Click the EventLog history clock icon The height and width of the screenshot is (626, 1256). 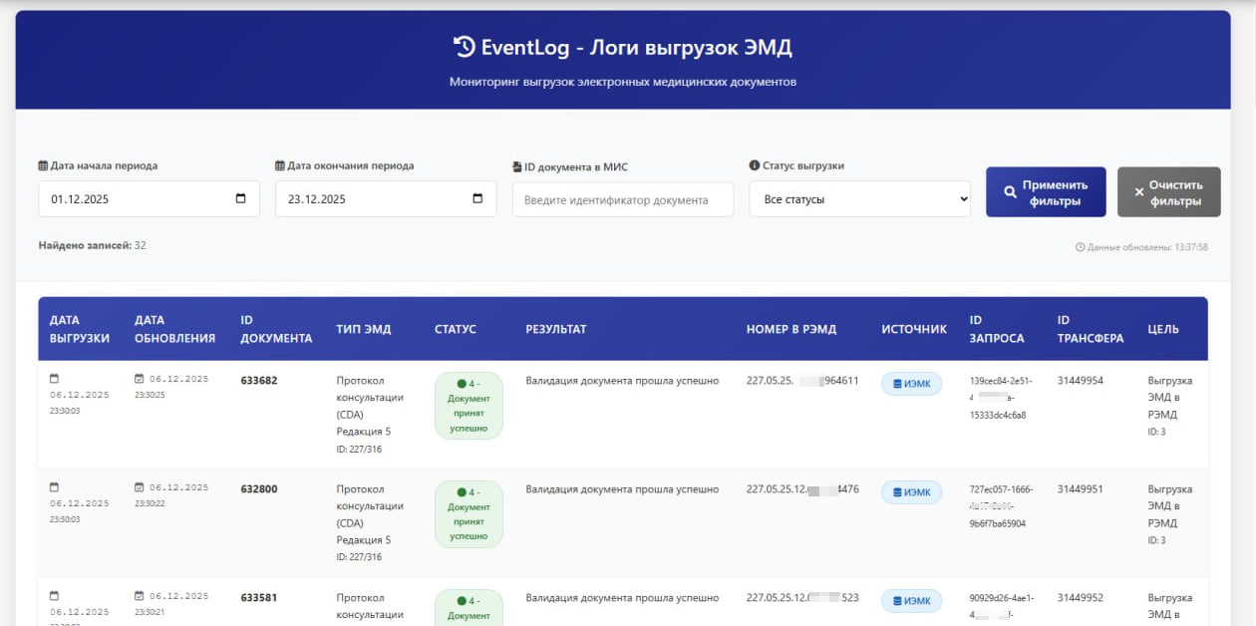pyautogui.click(x=464, y=46)
